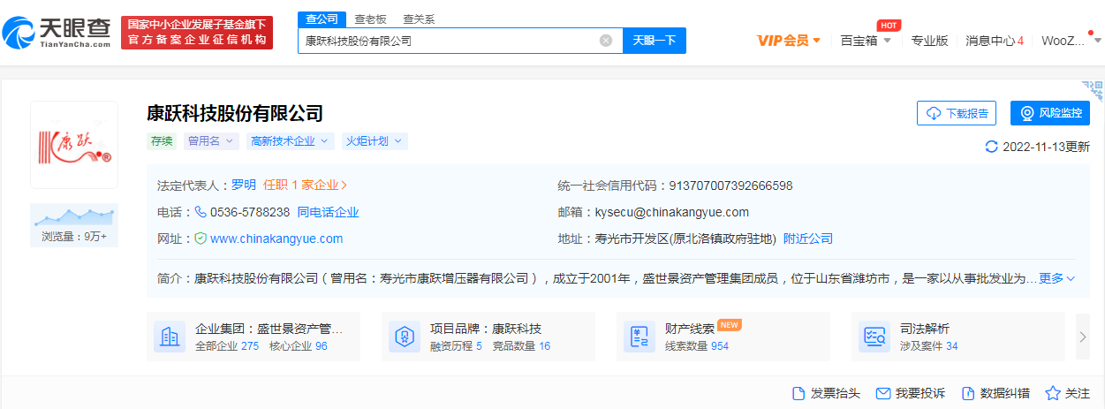This screenshot has width=1105, height=409.
Task: Click the 下载报告 button
Action: (957, 113)
